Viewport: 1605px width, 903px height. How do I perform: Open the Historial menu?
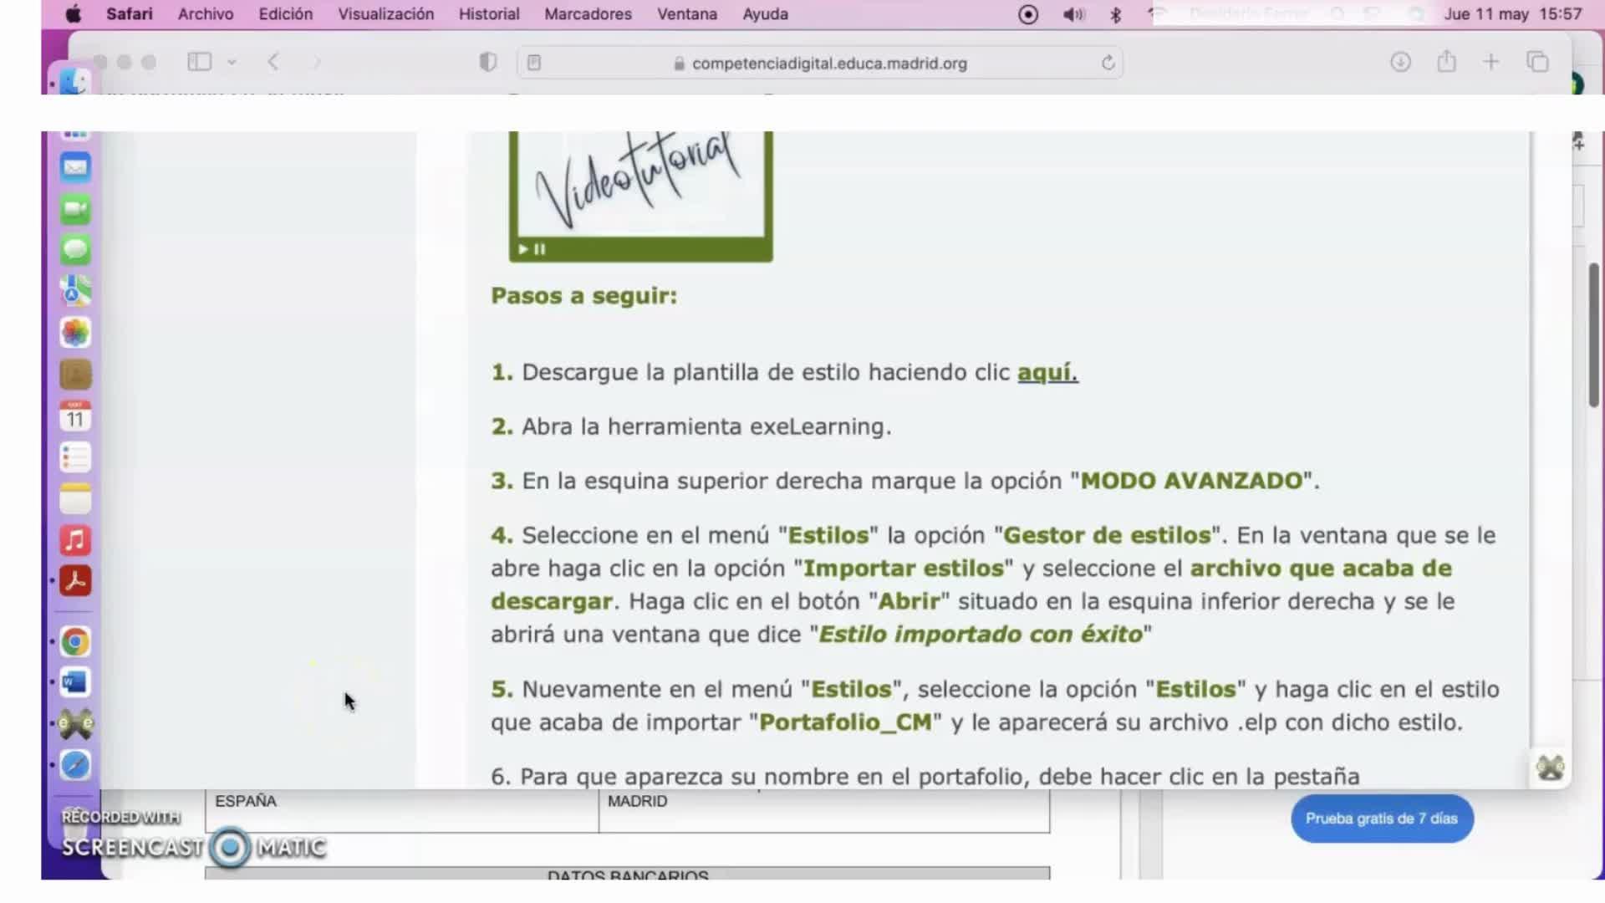pyautogui.click(x=488, y=14)
